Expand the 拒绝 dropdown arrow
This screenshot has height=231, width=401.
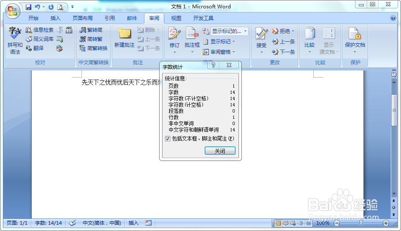click(293, 31)
